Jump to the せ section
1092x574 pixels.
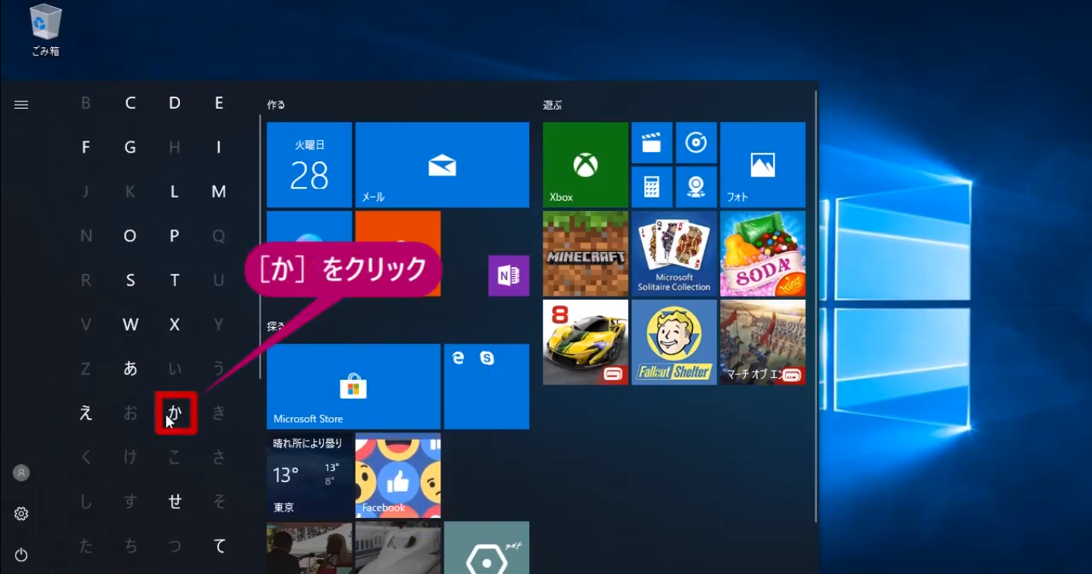pyautogui.click(x=174, y=502)
